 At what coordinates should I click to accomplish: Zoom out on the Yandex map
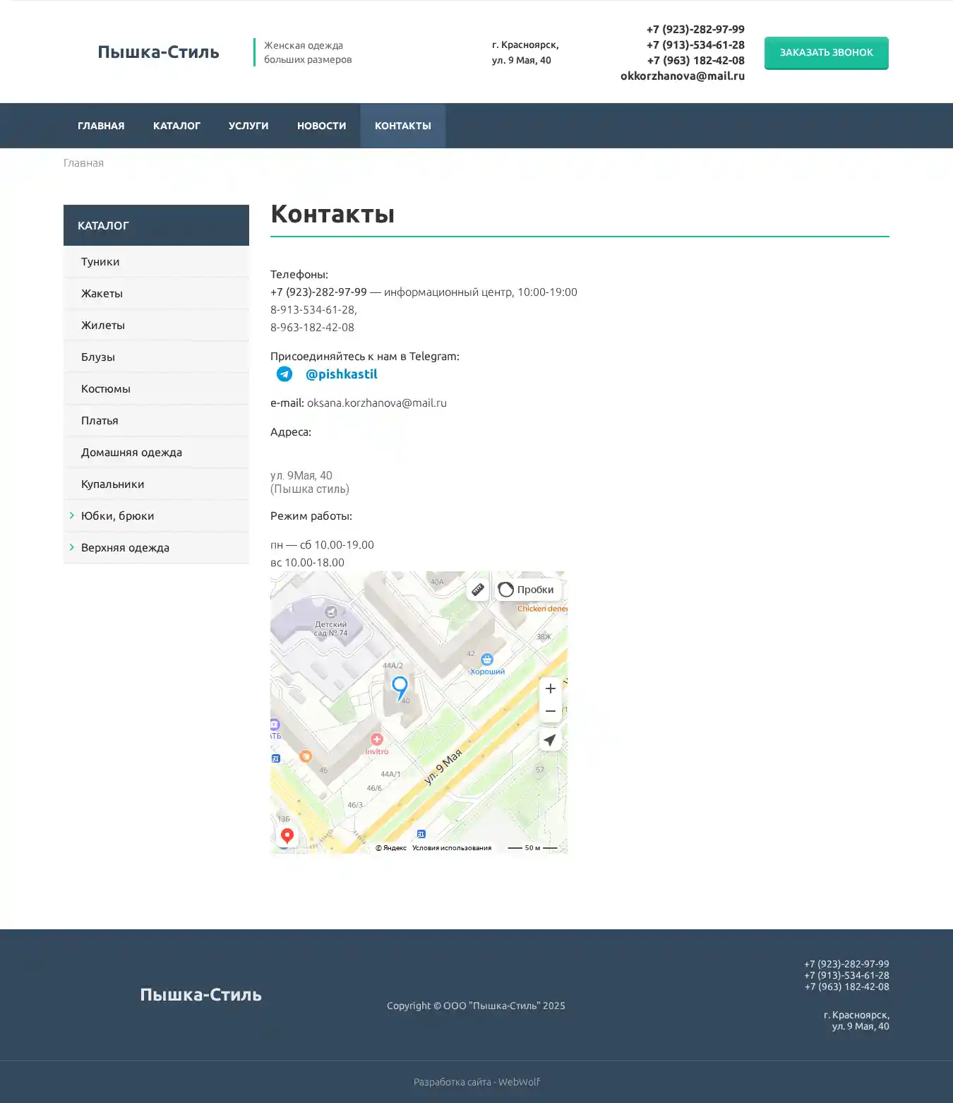551,711
